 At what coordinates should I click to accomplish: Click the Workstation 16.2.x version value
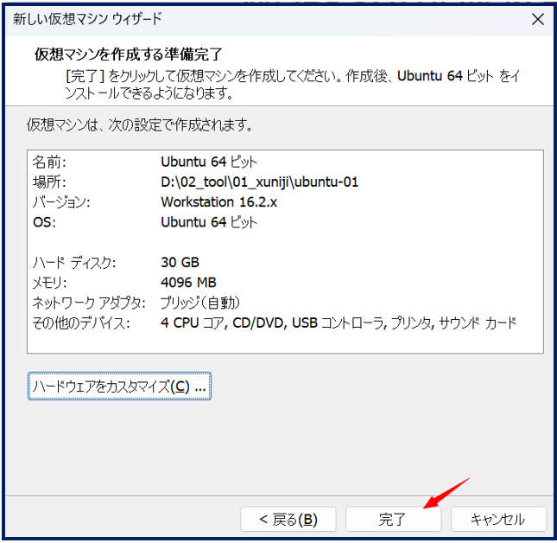(x=218, y=202)
